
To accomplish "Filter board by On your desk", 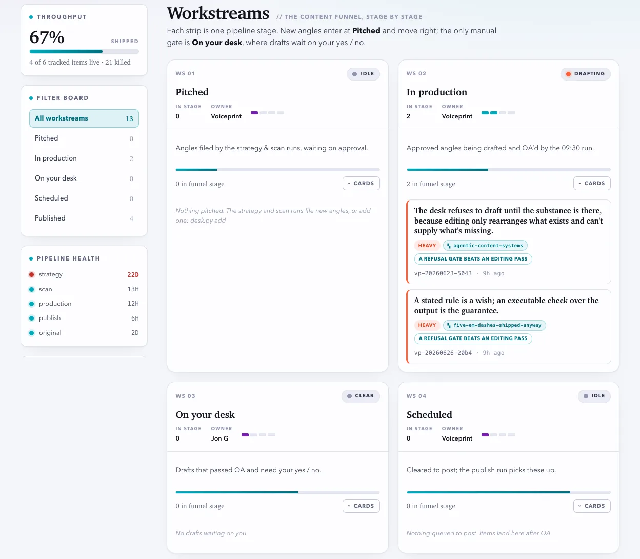I will click(x=84, y=178).
